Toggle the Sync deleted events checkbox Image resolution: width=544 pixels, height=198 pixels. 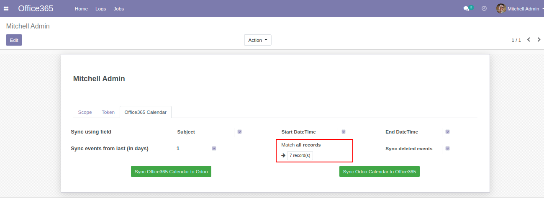point(447,148)
